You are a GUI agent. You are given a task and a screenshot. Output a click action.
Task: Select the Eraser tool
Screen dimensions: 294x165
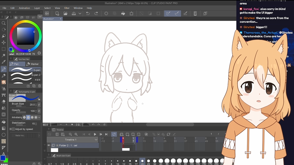(3, 101)
